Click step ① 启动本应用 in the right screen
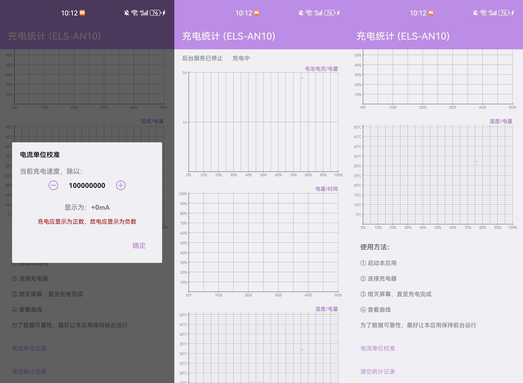The width and height of the screenshot is (523, 383). [x=378, y=263]
